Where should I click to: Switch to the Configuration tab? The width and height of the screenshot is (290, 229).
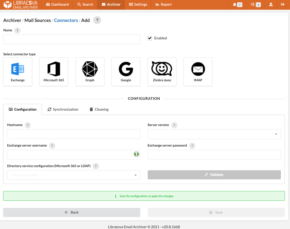23,110
